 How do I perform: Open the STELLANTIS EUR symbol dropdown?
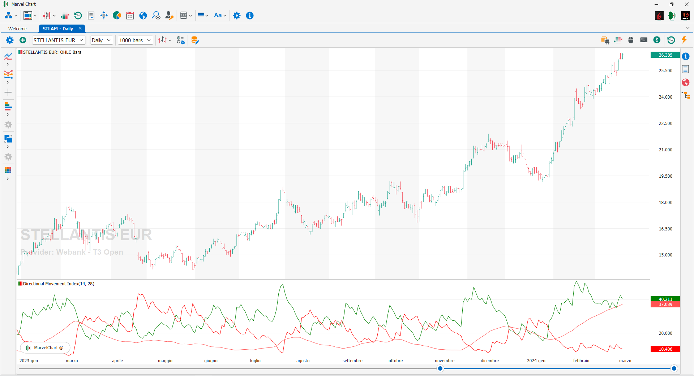59,40
